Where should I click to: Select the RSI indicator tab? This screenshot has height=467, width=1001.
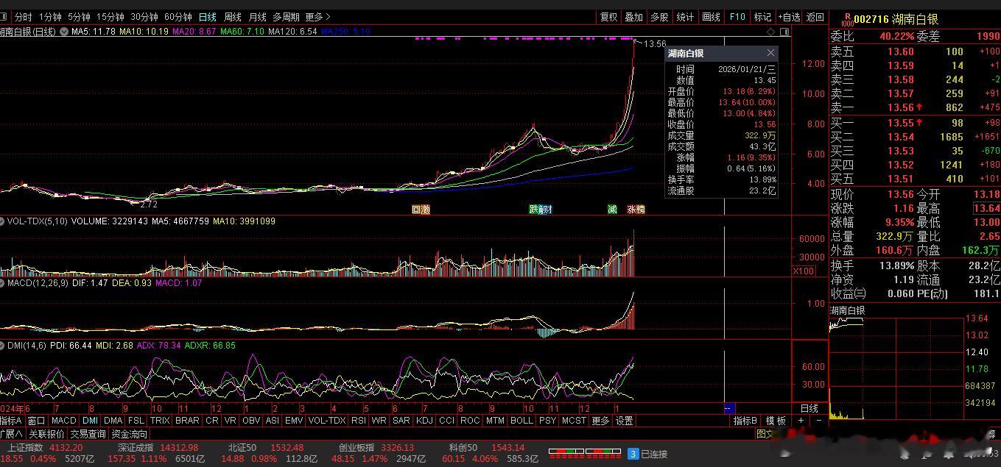pos(358,421)
